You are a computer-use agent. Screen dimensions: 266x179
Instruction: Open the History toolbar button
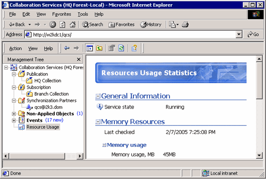pyautogui.click(x=151, y=25)
